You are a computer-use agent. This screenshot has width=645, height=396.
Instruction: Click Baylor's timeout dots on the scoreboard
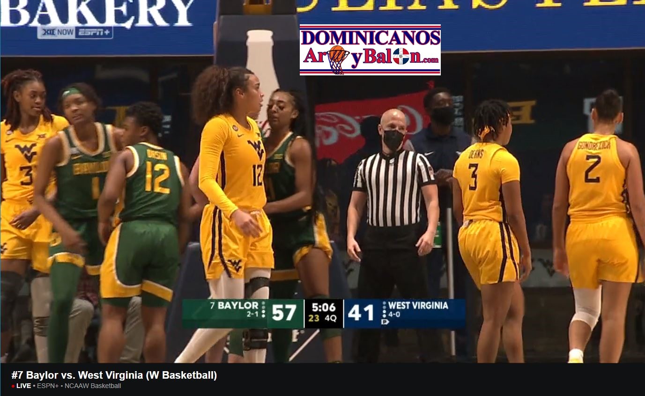(263, 310)
